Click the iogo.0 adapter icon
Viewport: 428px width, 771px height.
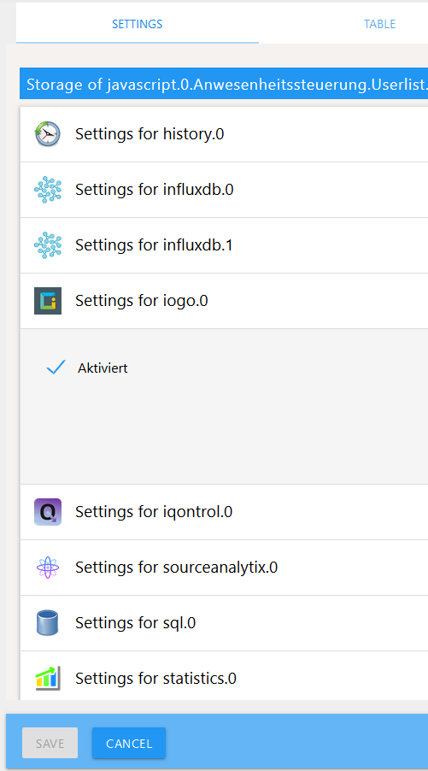(x=48, y=300)
